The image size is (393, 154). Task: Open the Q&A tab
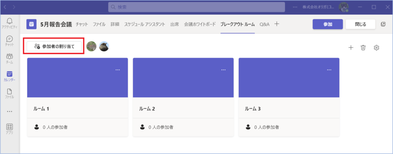264,24
